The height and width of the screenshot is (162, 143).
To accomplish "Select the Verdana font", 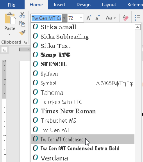I will [x=83, y=158].
